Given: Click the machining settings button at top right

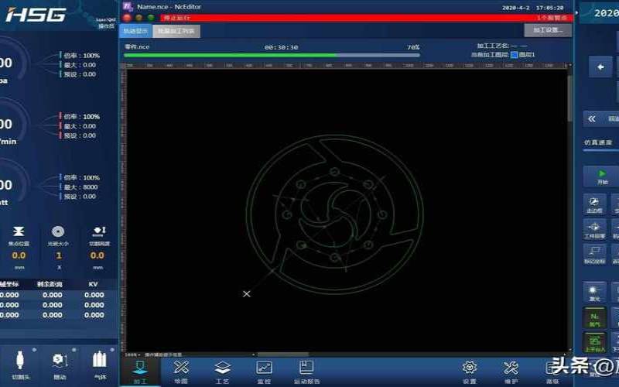Looking at the screenshot, I should tap(548, 30).
